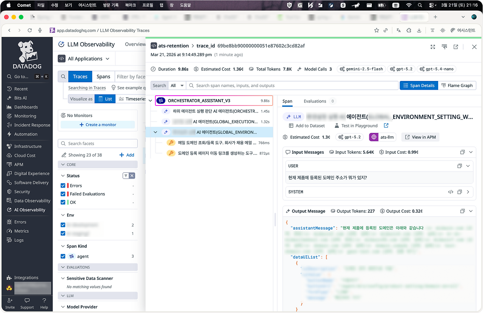Toggle the Env checkbox with count 1

pos(63,234)
